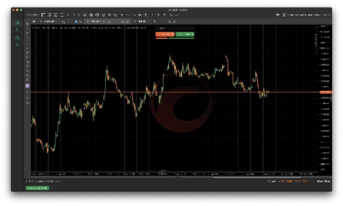Close the first chart tab with its X

(41, 22)
